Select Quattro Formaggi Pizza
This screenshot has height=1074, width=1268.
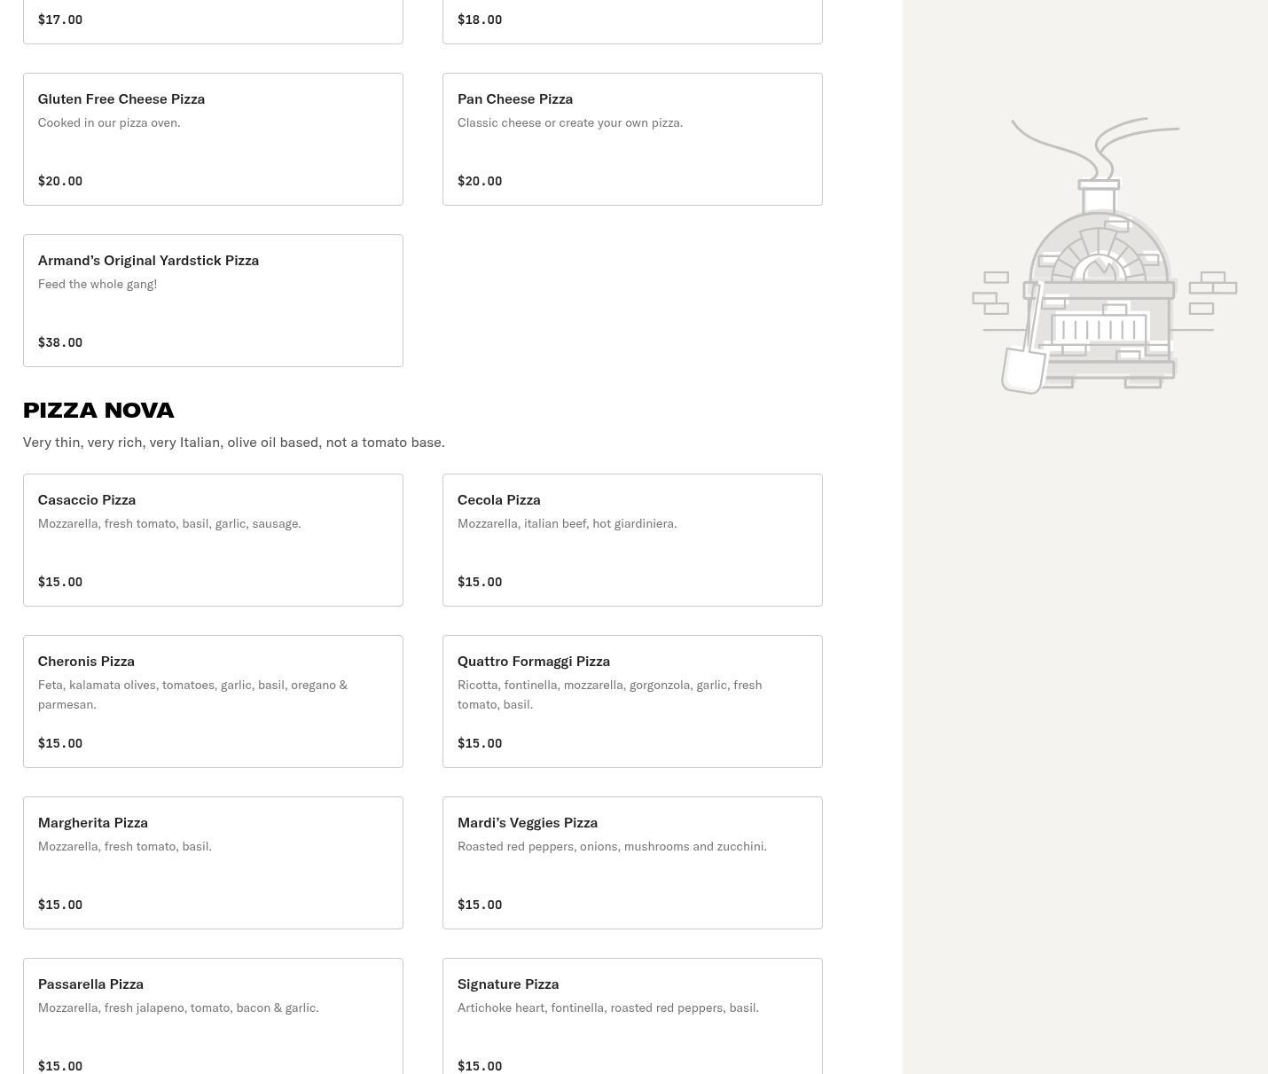(632, 702)
